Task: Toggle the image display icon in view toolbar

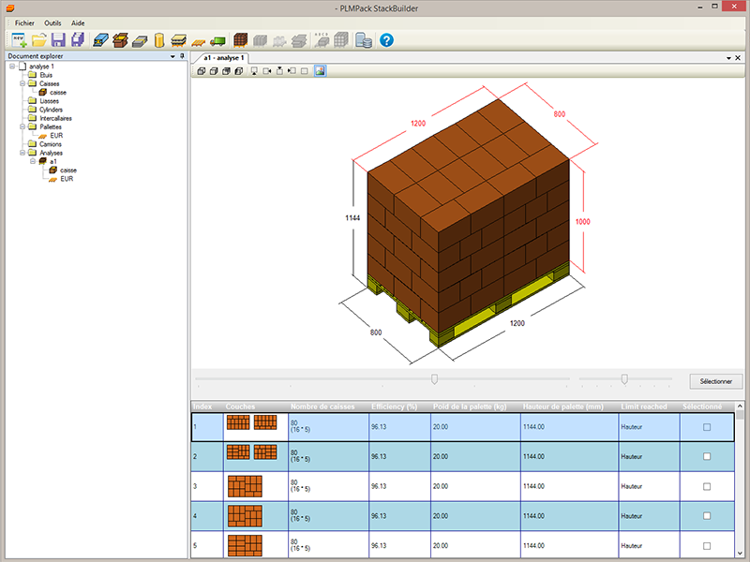Action: (x=320, y=71)
